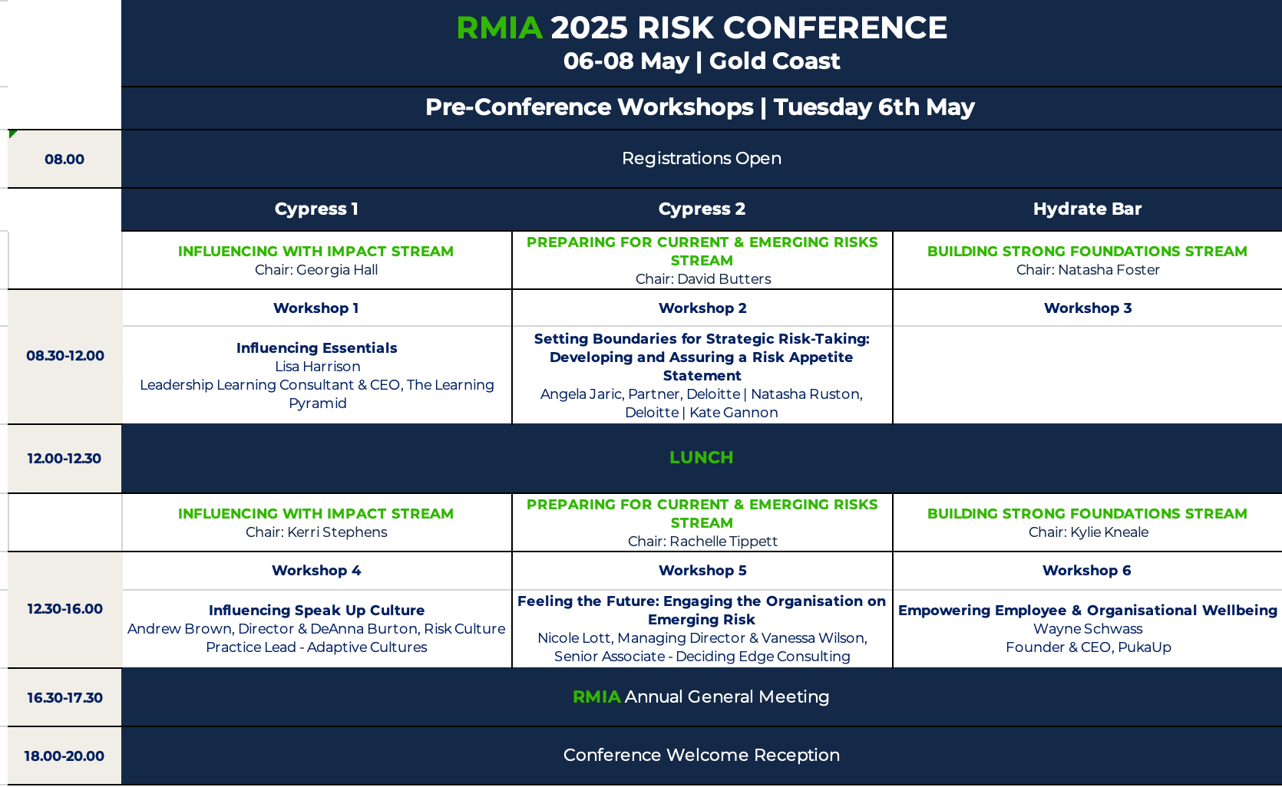Select the 12.00-12.30 time cell
This screenshot has height=787, width=1282.
point(64,459)
